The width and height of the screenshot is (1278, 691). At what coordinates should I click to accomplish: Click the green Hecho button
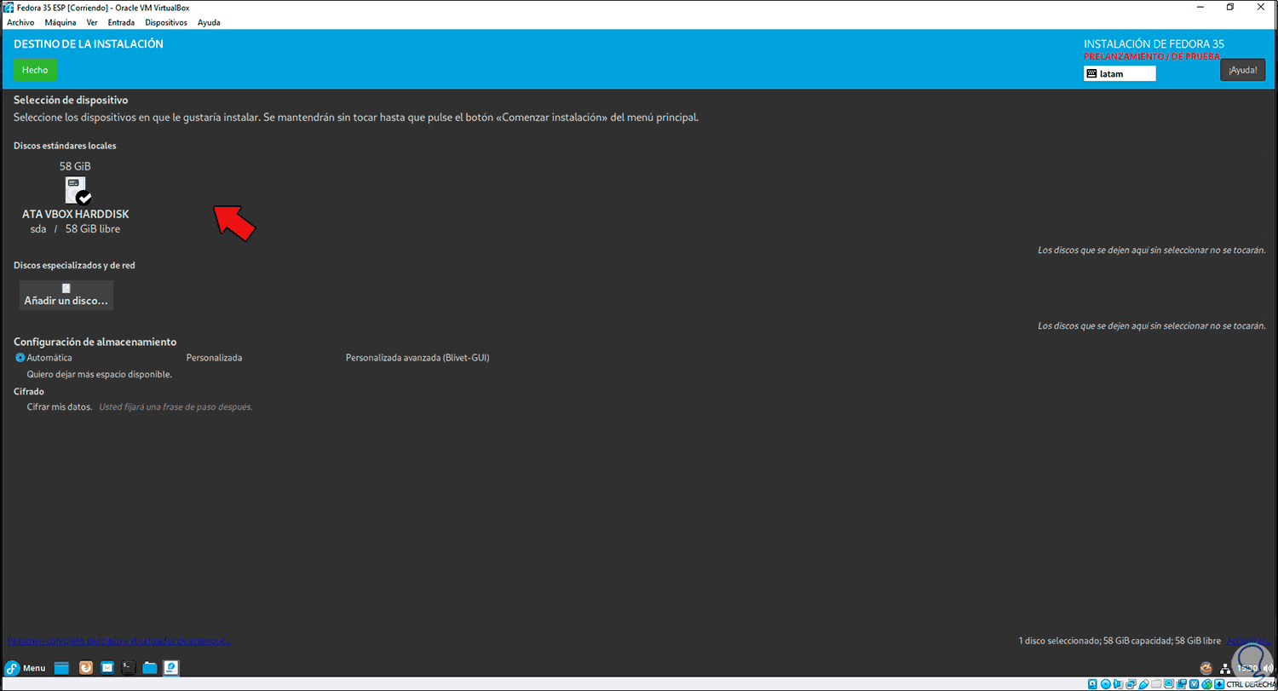coord(35,70)
